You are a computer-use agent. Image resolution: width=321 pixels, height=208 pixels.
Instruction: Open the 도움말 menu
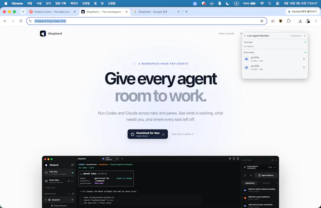[x=112, y=4]
